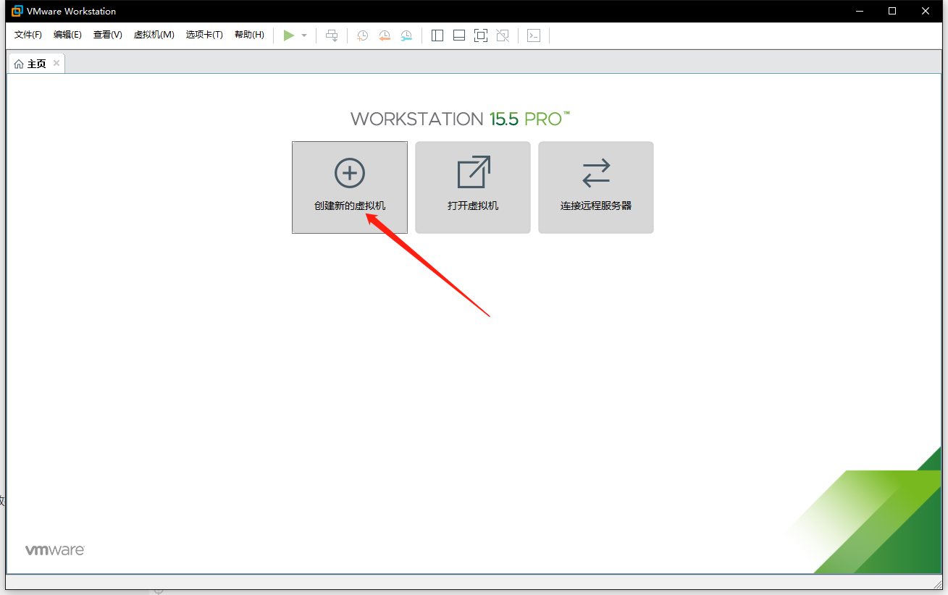Open the 编辑(E) menu
This screenshot has height=595, width=948.
click(x=67, y=35)
